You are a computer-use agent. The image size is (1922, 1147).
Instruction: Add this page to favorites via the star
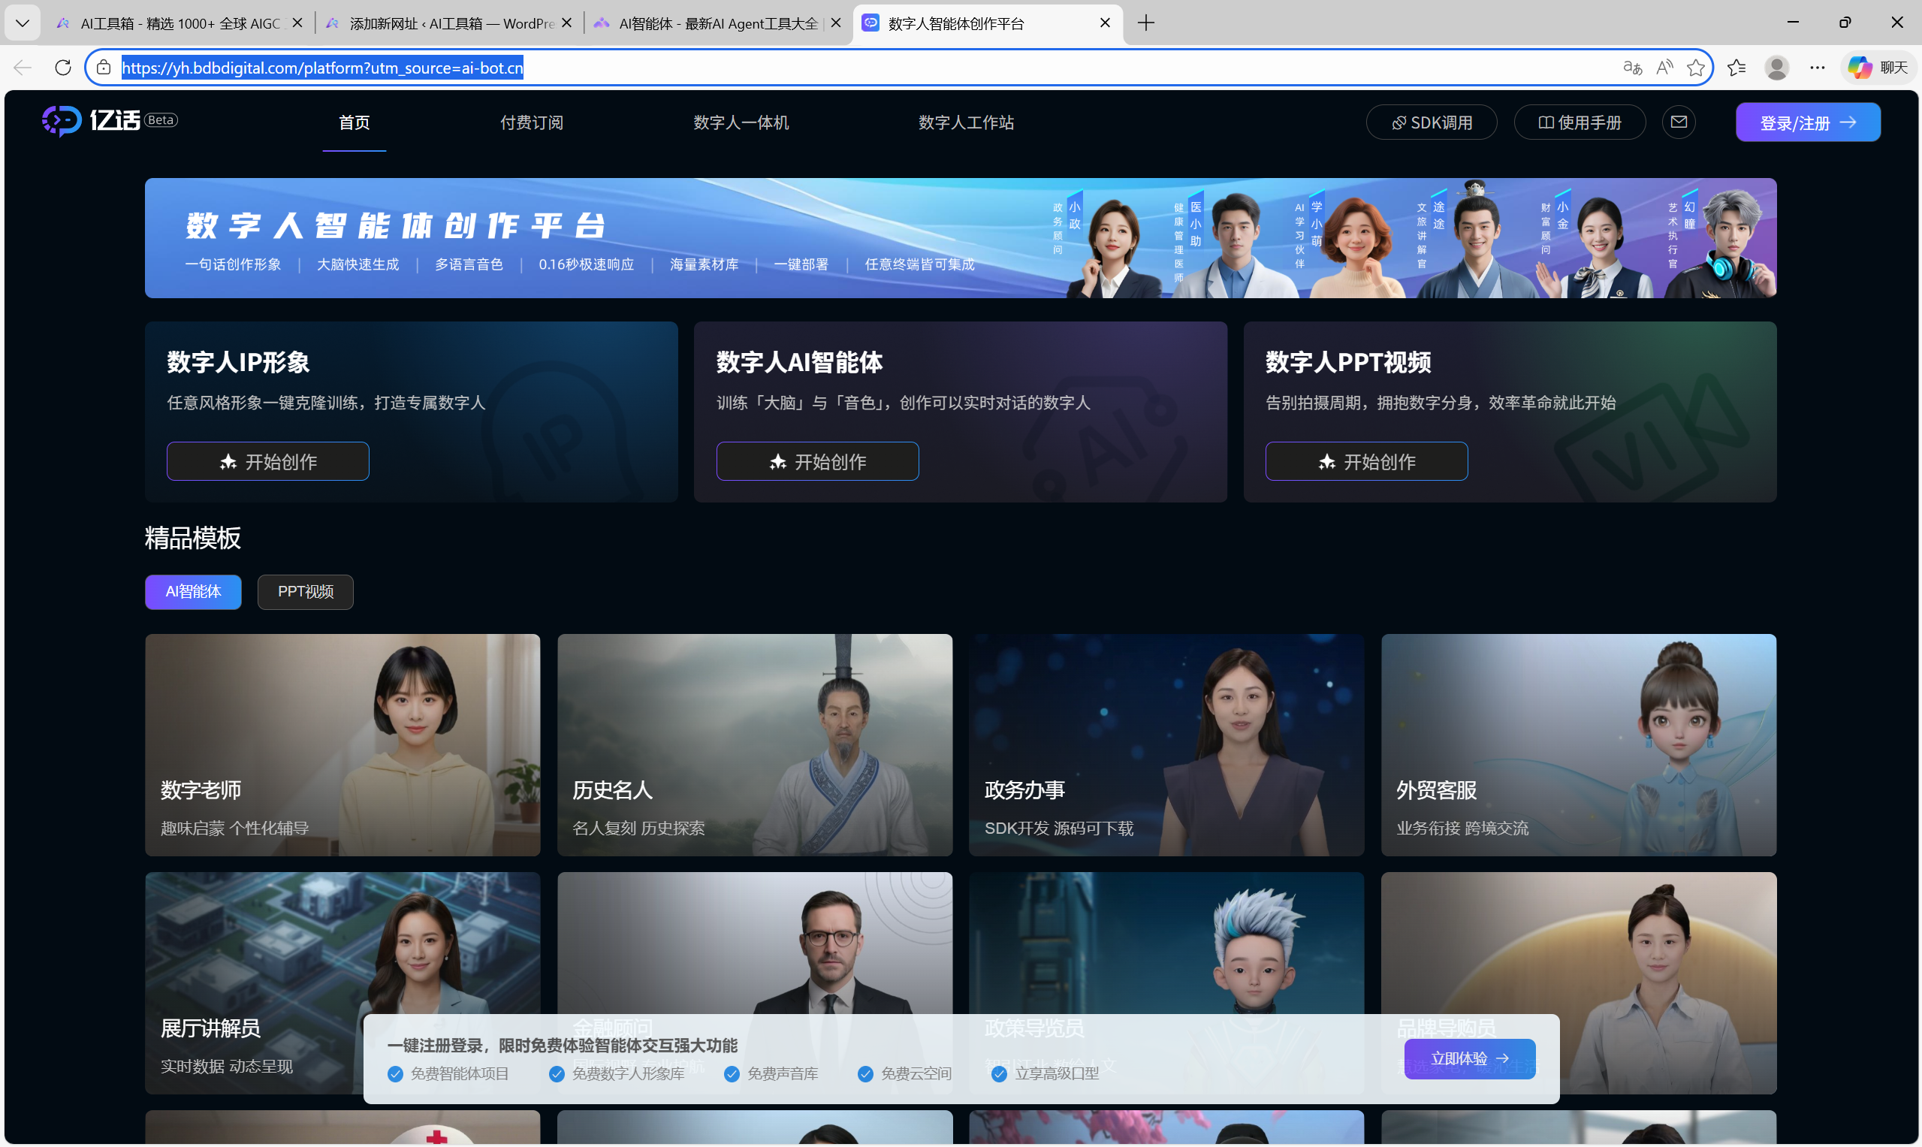(x=1697, y=68)
